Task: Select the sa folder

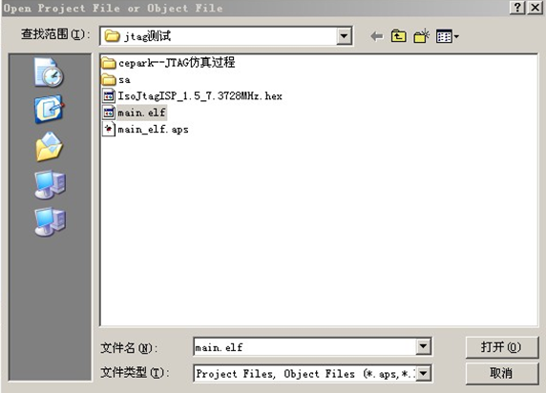Action: (x=116, y=80)
